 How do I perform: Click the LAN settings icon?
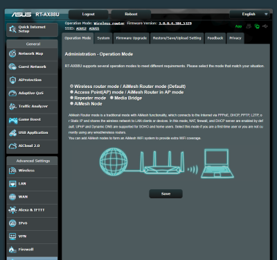pyautogui.click(x=12, y=184)
